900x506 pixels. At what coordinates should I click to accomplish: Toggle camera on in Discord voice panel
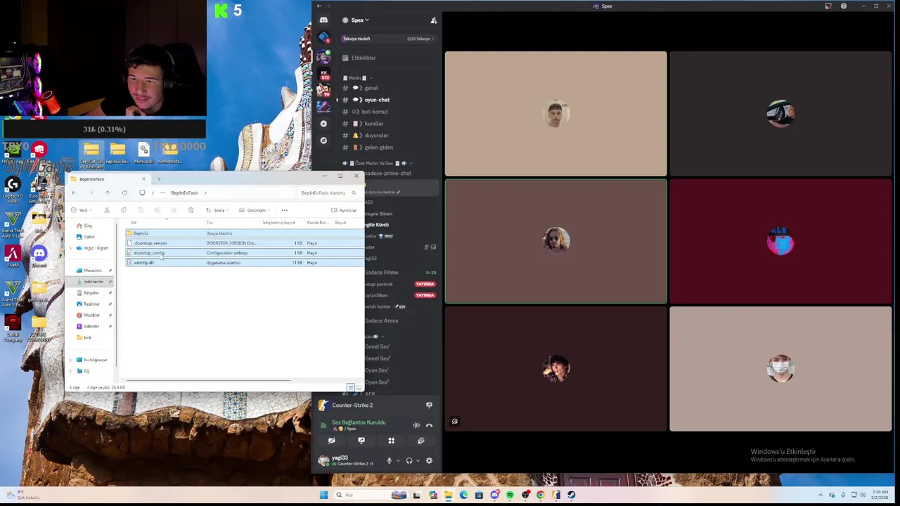(x=331, y=441)
